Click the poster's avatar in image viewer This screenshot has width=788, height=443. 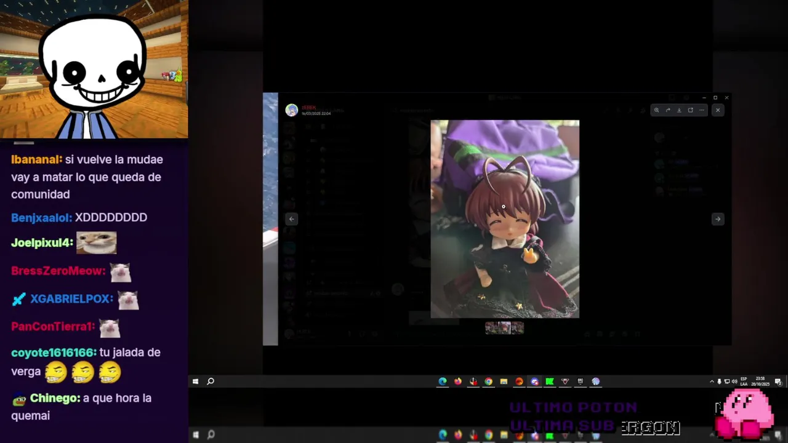click(292, 110)
